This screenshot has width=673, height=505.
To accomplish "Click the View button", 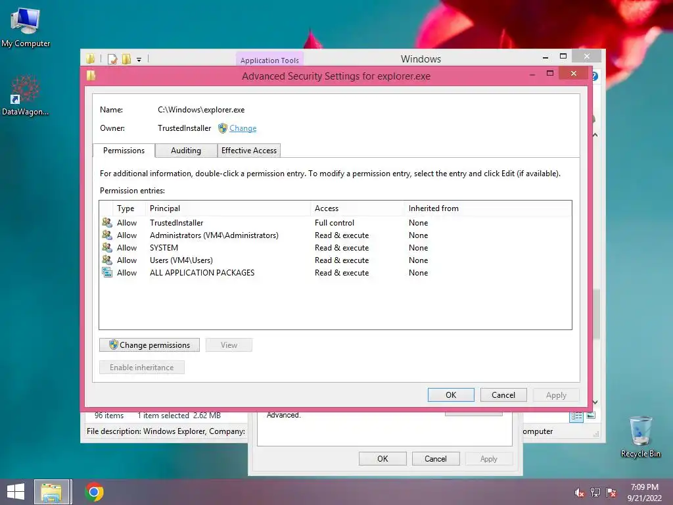I will [x=229, y=345].
